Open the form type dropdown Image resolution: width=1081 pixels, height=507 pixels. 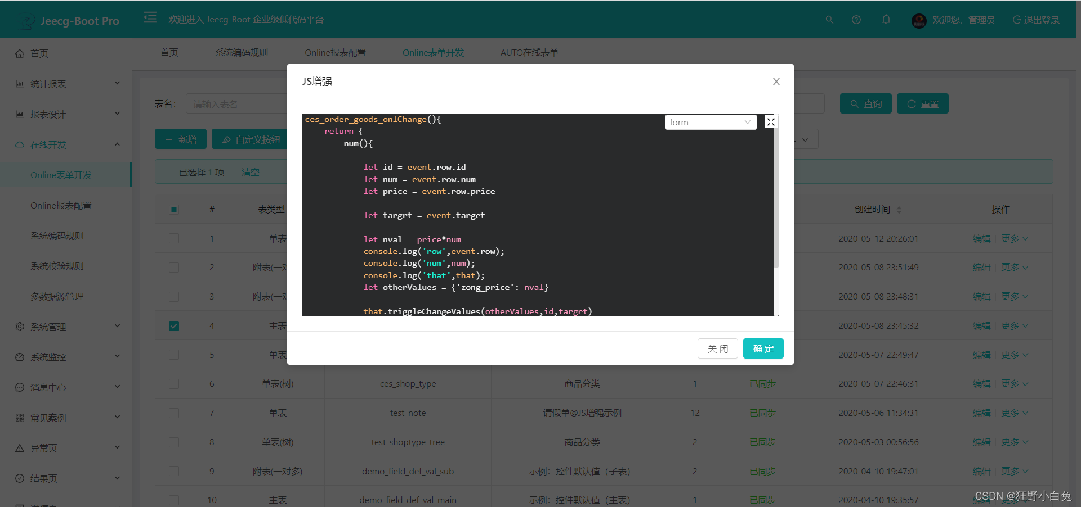tap(711, 122)
